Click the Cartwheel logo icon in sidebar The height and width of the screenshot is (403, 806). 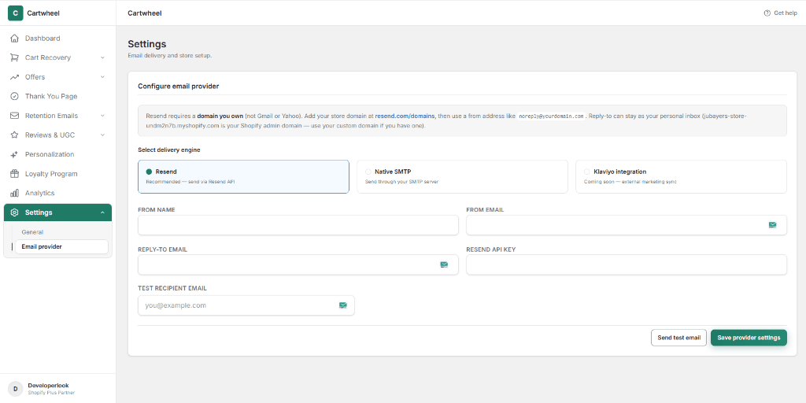click(16, 13)
